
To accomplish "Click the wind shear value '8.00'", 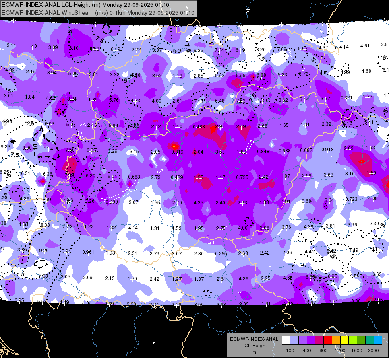I will tap(27, 148).
